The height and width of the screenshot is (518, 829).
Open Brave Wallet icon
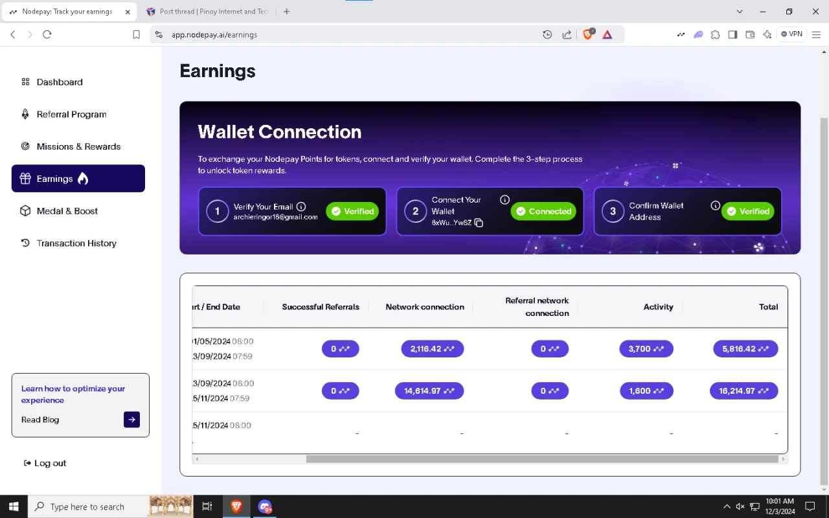[750, 34]
